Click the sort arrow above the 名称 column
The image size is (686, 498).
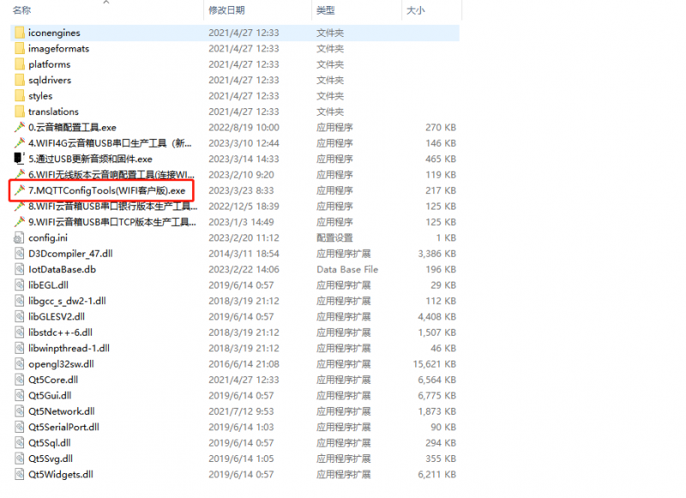[x=105, y=3]
